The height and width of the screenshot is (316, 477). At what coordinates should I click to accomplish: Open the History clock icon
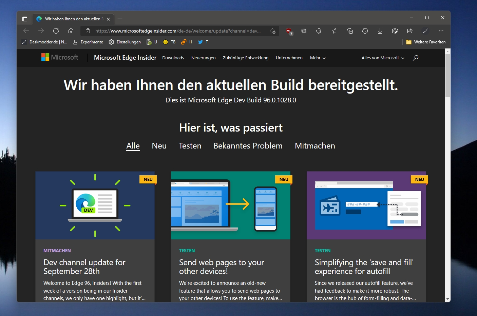point(365,31)
